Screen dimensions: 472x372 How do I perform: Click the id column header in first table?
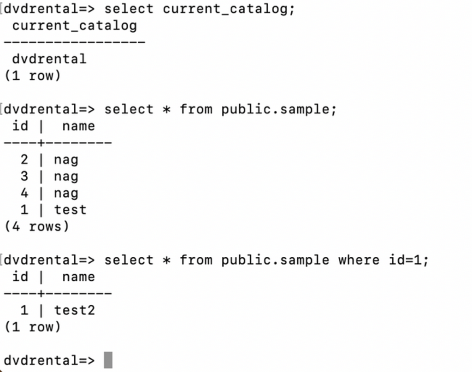coord(20,126)
